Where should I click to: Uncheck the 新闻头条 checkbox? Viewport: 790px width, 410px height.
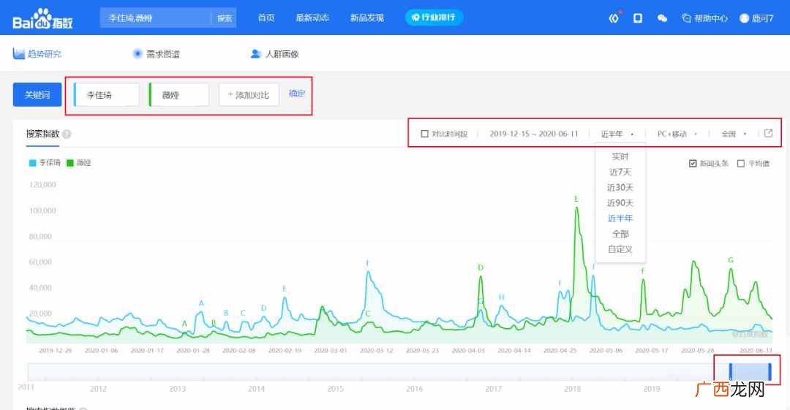[693, 163]
